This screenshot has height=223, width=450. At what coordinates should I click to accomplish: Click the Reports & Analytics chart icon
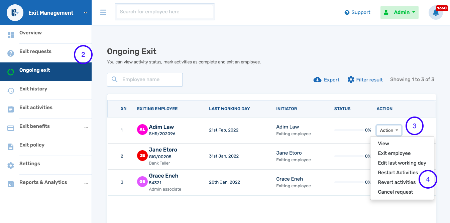(x=11, y=184)
